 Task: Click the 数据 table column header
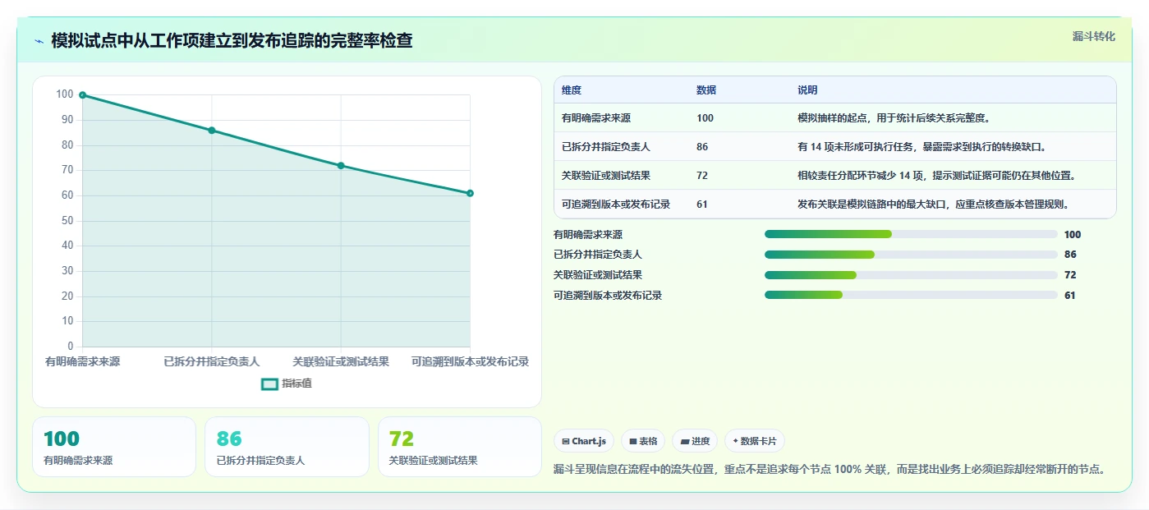click(x=706, y=90)
